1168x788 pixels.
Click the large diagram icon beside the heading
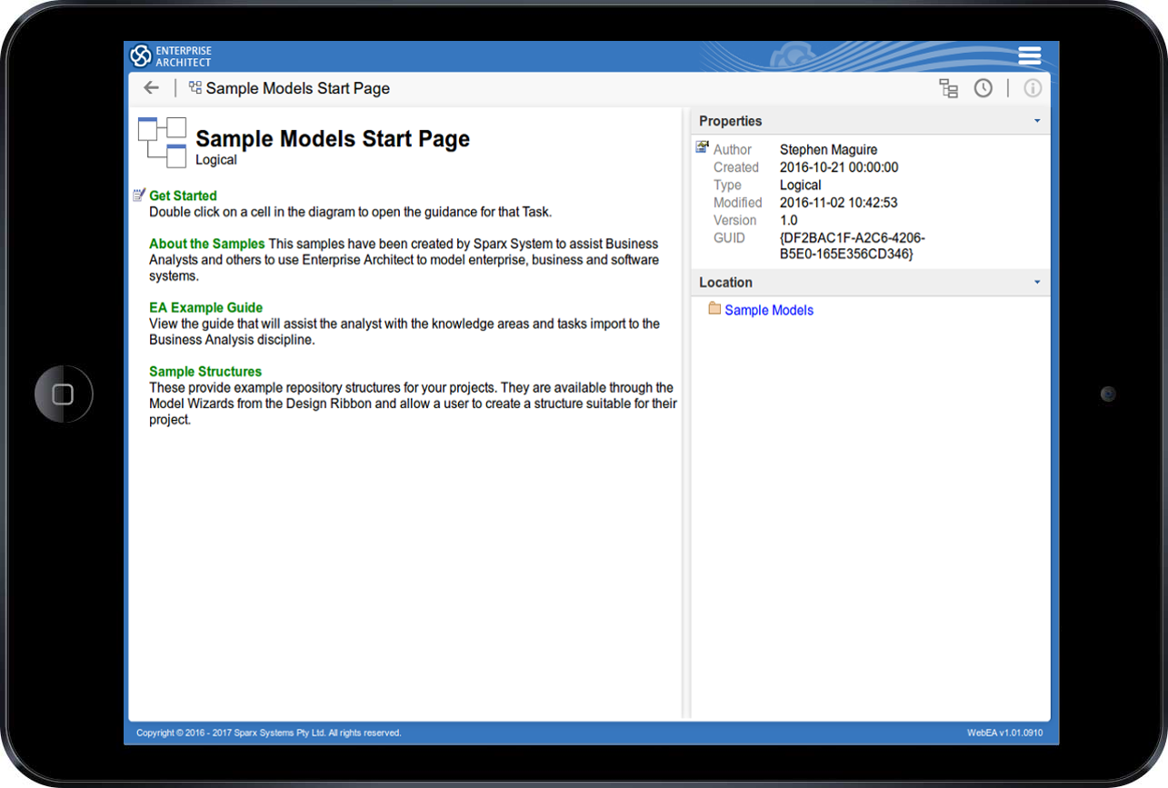point(162,142)
